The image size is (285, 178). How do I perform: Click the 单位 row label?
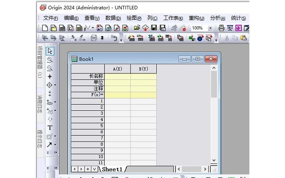[88, 82]
